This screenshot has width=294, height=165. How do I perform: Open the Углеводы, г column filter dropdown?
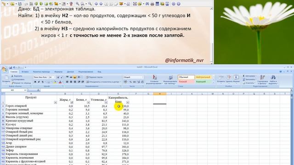[x=106, y=102]
